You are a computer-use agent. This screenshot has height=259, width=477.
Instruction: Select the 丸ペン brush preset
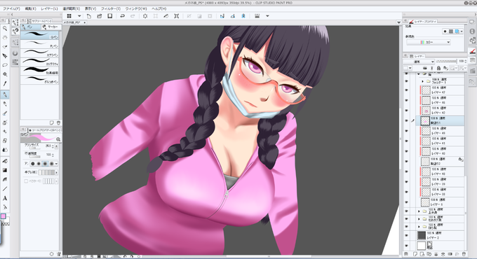coord(39,44)
